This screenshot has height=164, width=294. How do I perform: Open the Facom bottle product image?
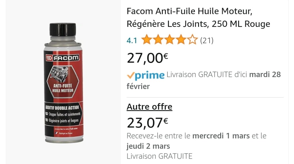(x=63, y=82)
